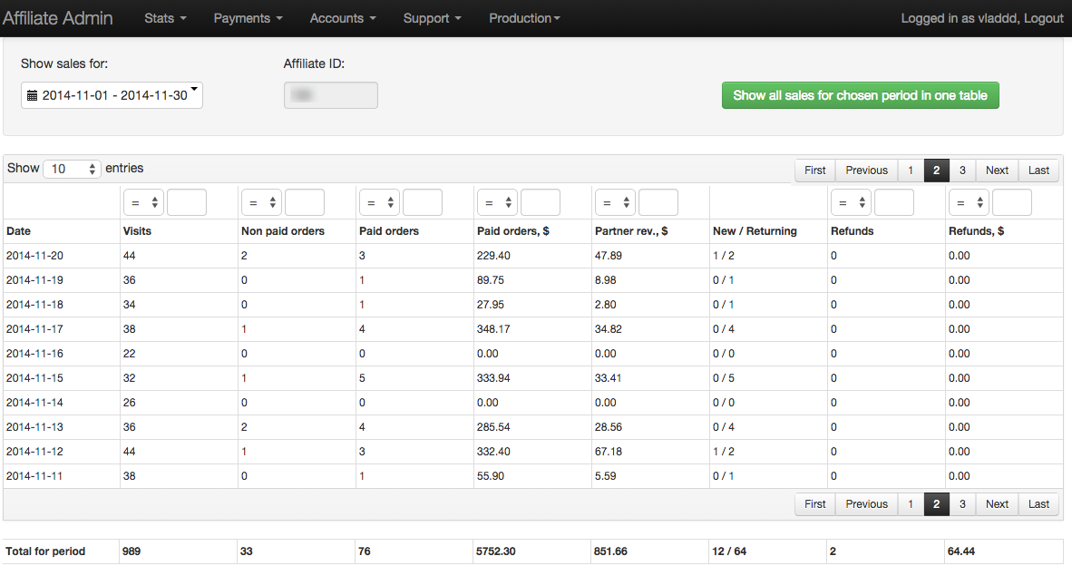Screen dimensions: 1072x566
Task: Change the entries-per-page selector
Action: [x=72, y=169]
